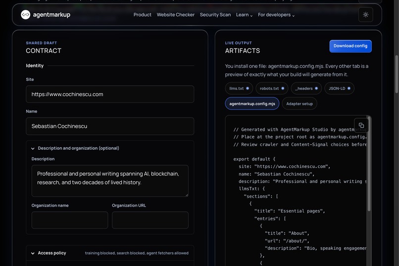Click the Site URL input field
Screen dimensions: 399x266
[x=110, y=94]
